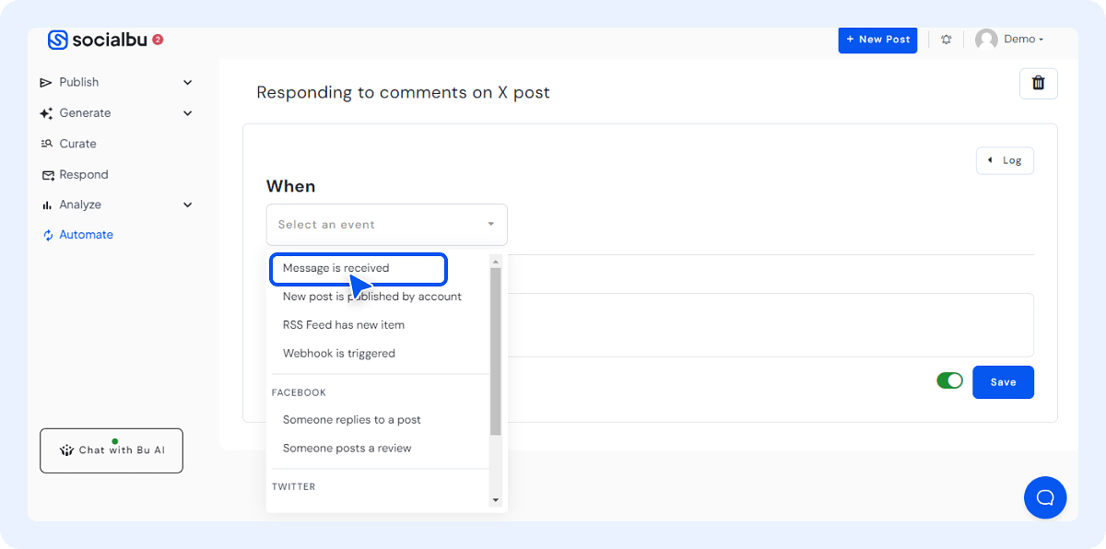Expand the Analyze sidebar menu chevron

point(187,204)
